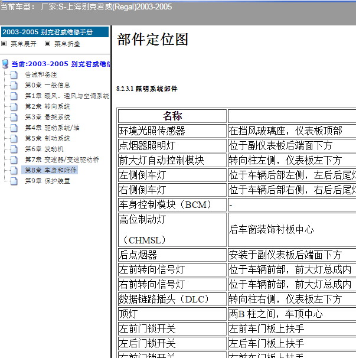The width and height of the screenshot is (356, 358).
Task: Click location cell 转向柱左侧，仪表板左下方
Action: (x=292, y=160)
